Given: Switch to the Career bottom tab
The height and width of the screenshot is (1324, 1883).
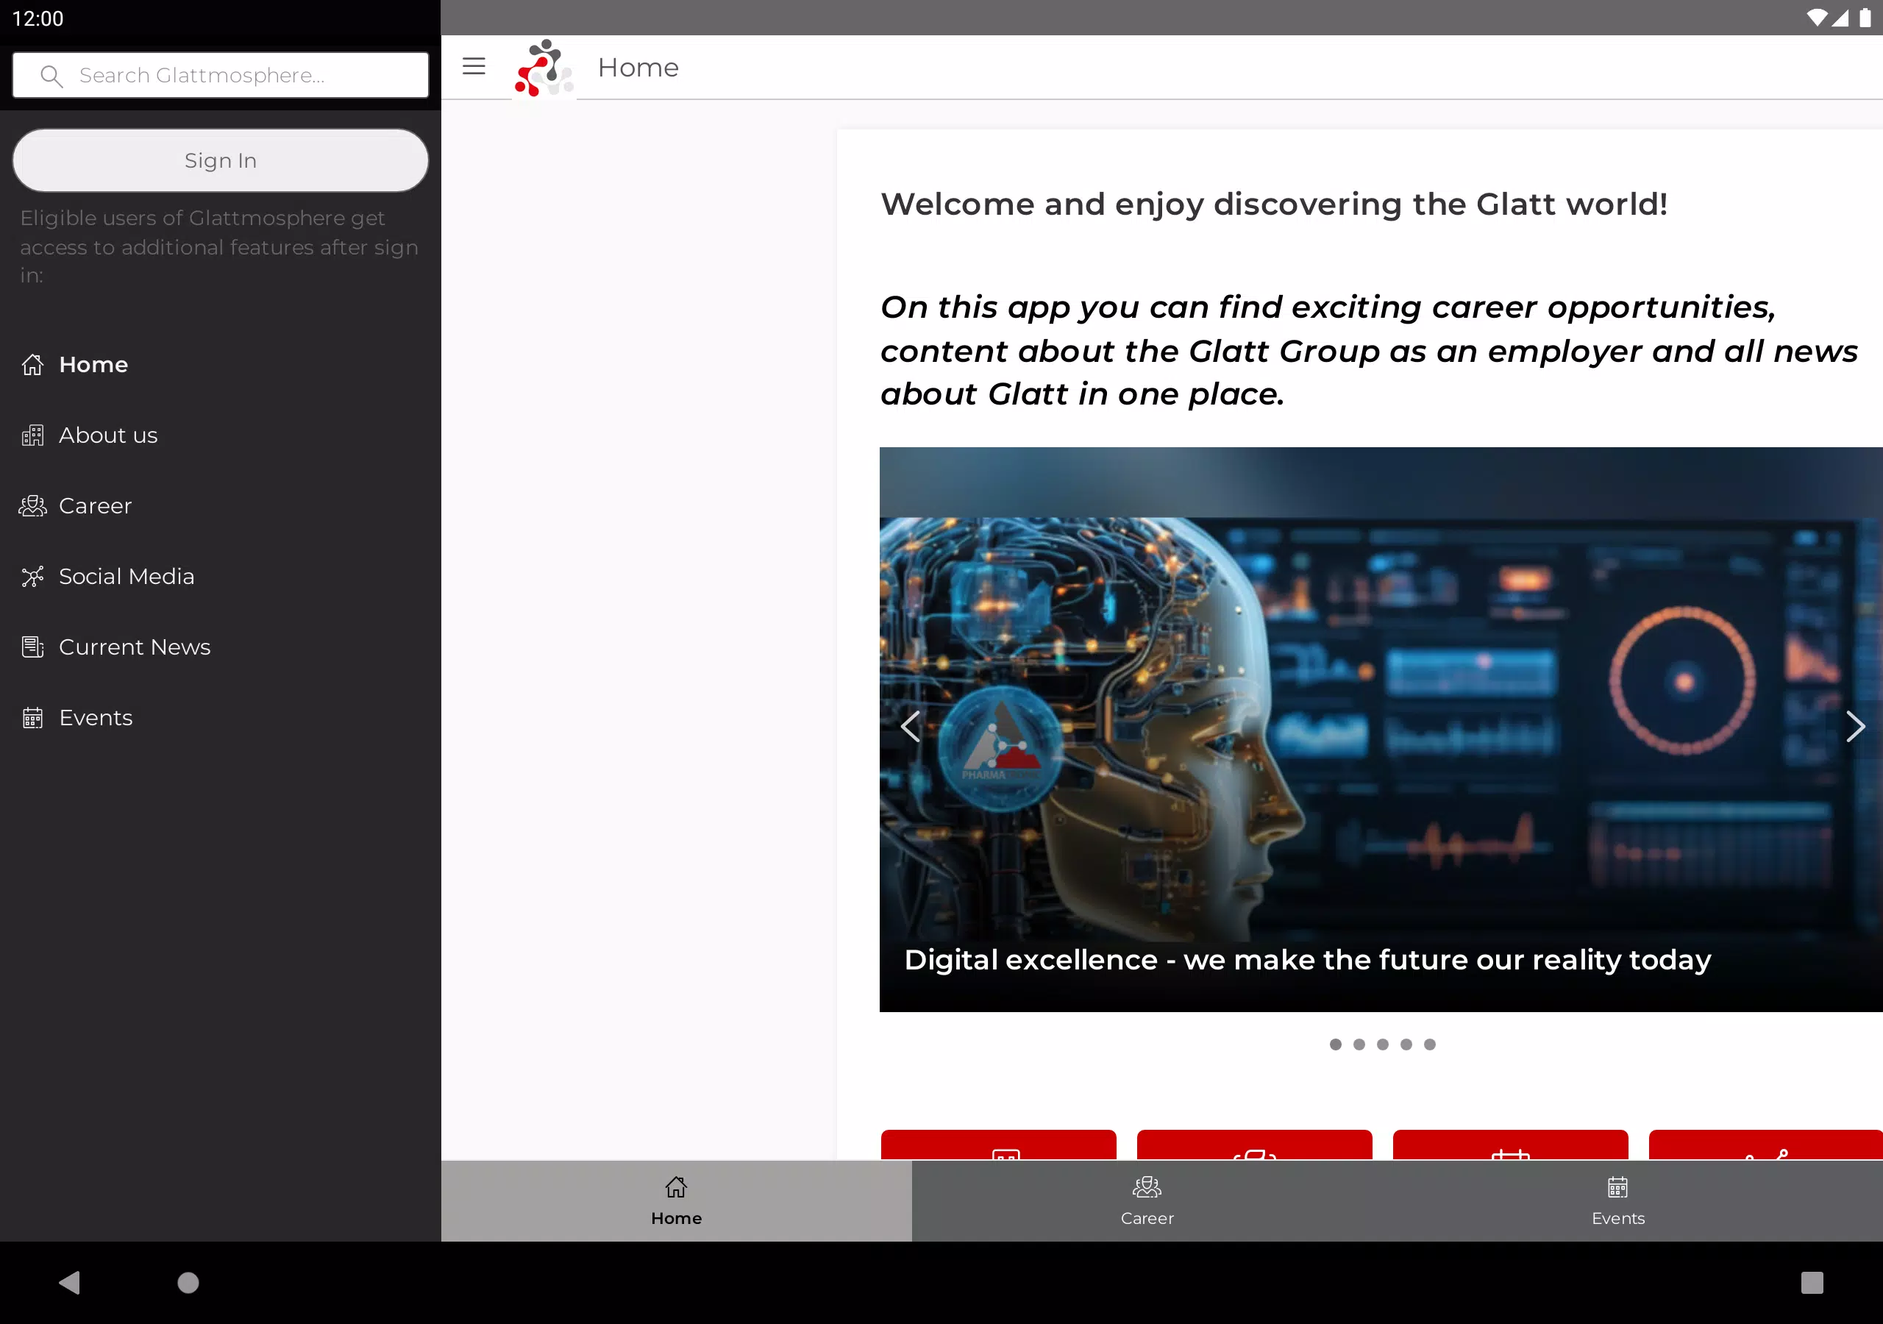Looking at the screenshot, I should pos(1147,1200).
